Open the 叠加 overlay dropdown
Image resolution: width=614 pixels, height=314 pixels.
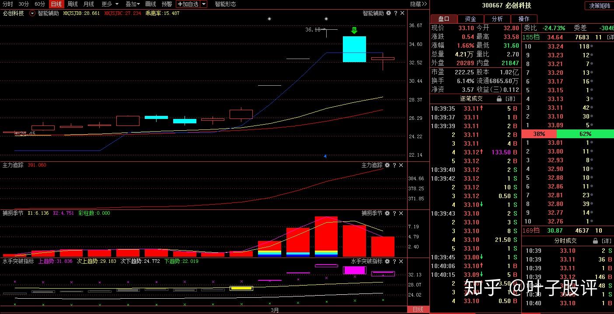133,4
